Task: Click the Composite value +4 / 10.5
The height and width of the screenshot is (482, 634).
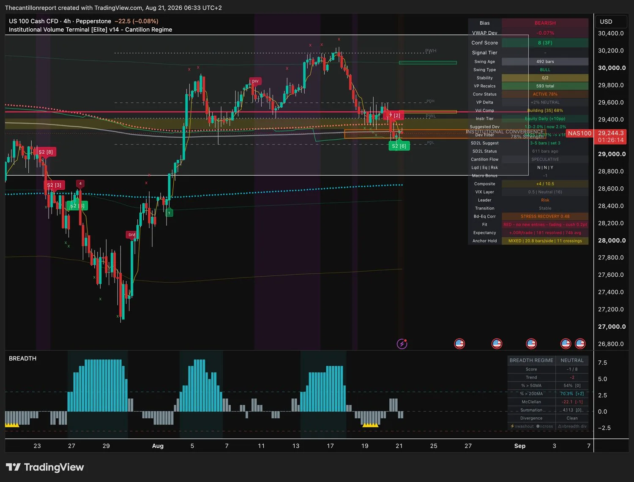Action: click(545, 184)
